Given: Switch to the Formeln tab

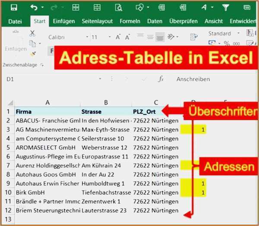Looking at the screenshot, I should (x=130, y=21).
